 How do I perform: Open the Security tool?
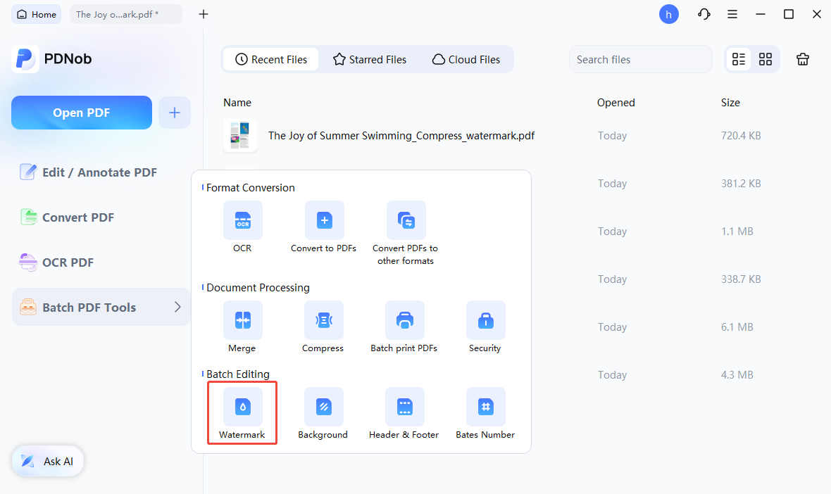click(485, 320)
